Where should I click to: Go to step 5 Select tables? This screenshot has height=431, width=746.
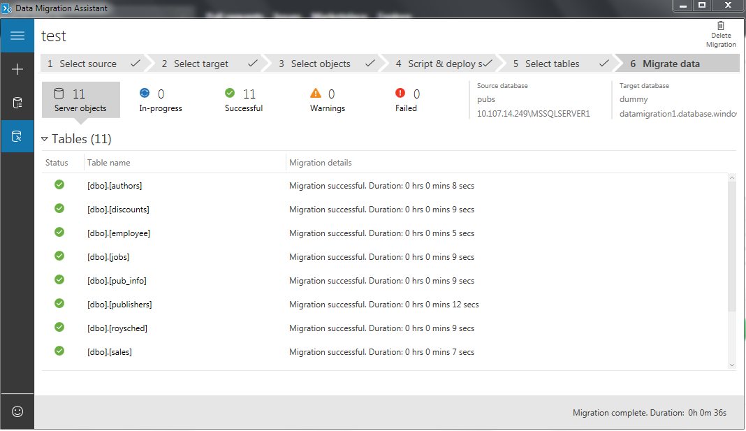[x=562, y=64]
